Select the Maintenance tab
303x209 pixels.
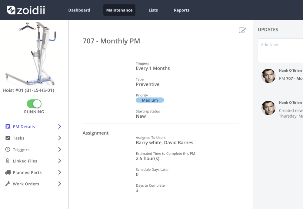click(x=119, y=10)
